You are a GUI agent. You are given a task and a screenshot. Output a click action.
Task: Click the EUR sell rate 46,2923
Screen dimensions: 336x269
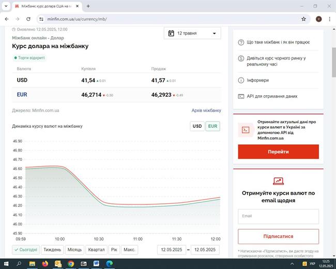point(161,95)
